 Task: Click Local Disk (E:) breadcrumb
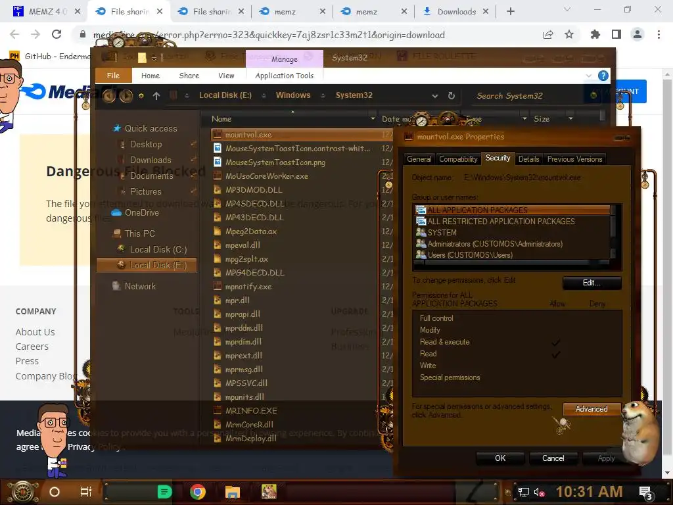[225, 95]
